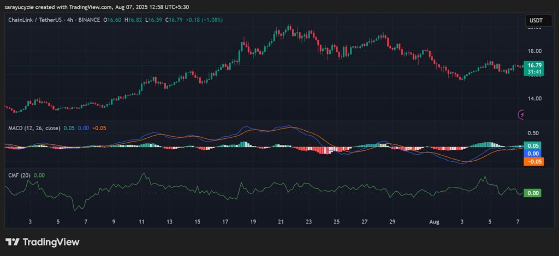Click the blue 0.00 MACD line value tag
This screenshot has width=559, height=256.
[x=533, y=154]
